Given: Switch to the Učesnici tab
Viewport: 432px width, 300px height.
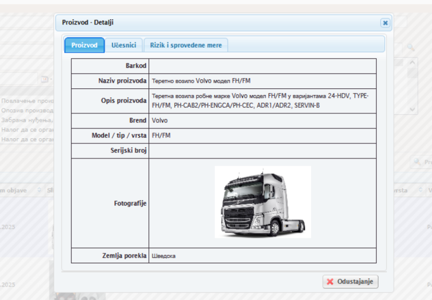Looking at the screenshot, I should coord(124,45).
